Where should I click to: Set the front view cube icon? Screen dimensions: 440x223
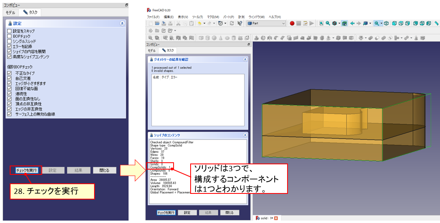pyautogui.click(x=394, y=23)
